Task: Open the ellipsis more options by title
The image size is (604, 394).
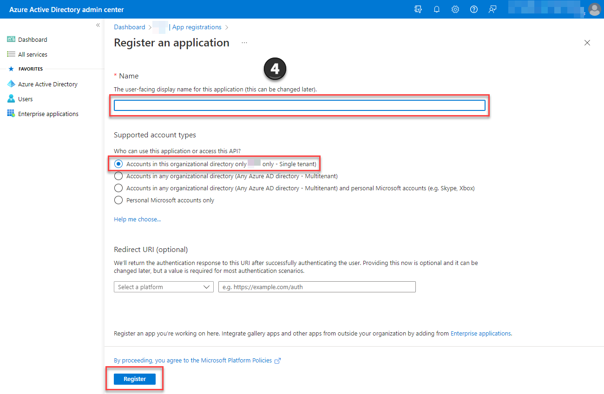Action: tap(244, 43)
